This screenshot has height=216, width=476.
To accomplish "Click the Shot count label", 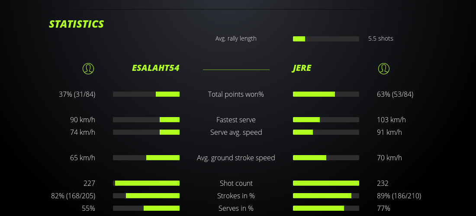I will tap(236, 183).
